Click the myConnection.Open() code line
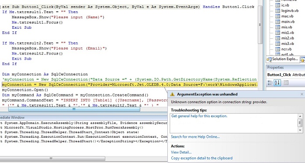The width and height of the screenshot is (305, 163). point(25,90)
